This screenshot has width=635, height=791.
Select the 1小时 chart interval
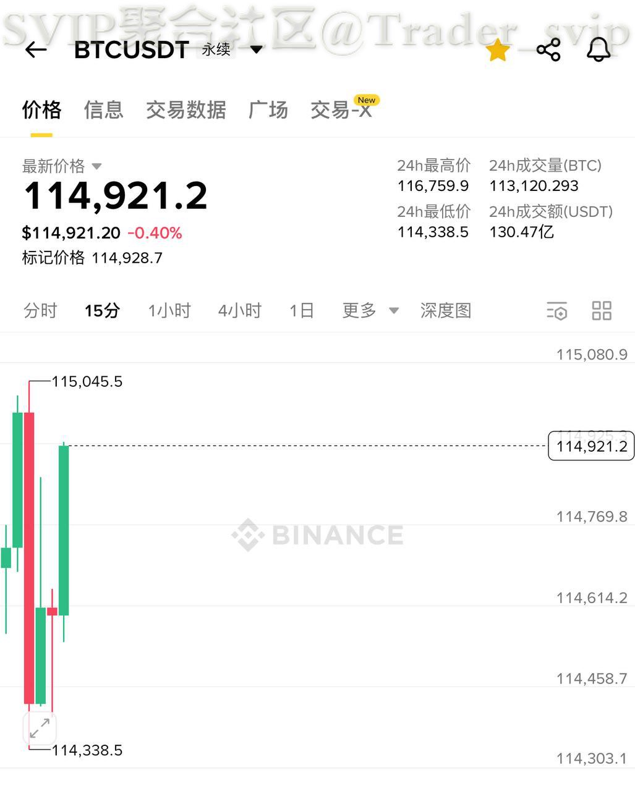coord(169,310)
